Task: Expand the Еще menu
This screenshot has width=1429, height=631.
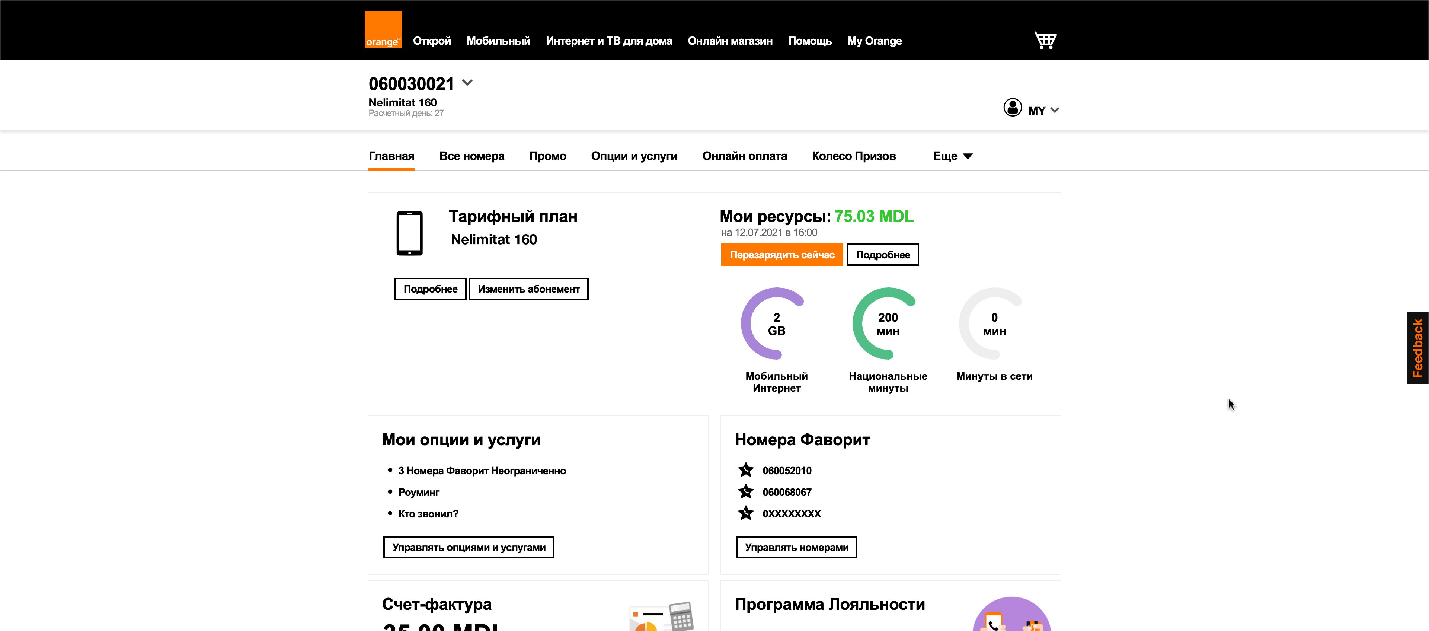Action: click(953, 156)
